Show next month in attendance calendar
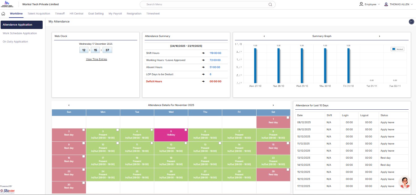The image size is (416, 195). pos(273,105)
